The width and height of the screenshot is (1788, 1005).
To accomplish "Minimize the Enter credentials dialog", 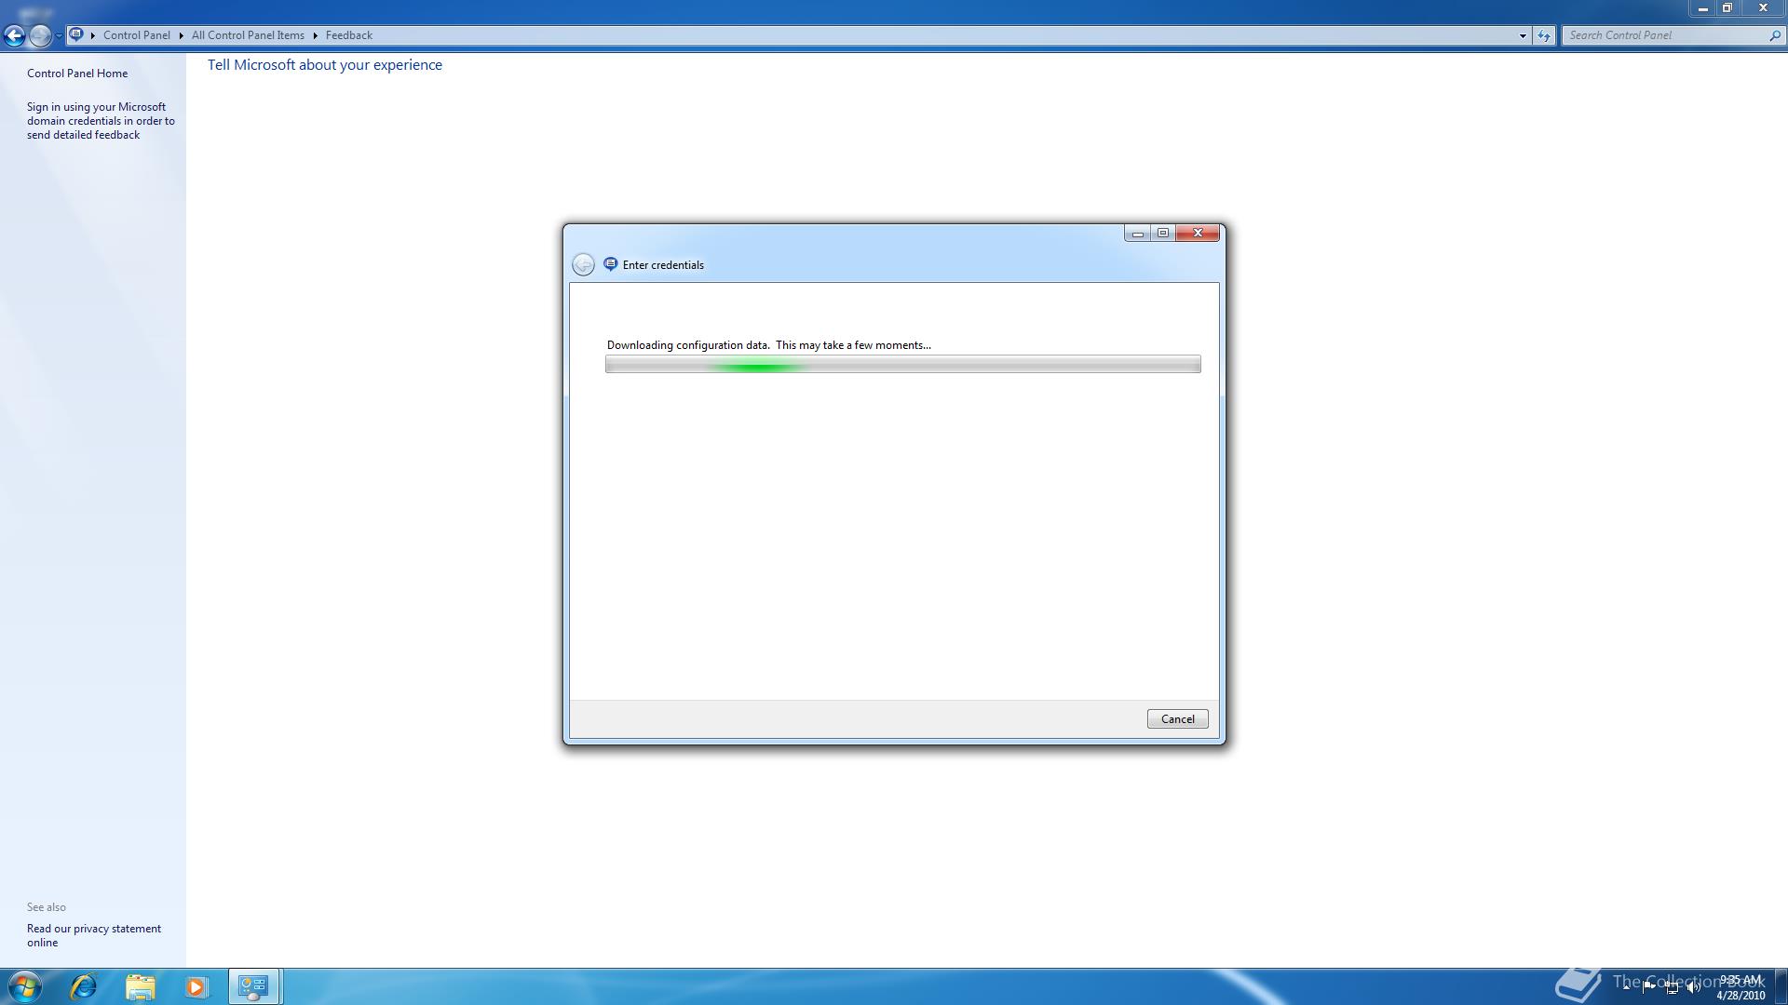I will [x=1137, y=233].
